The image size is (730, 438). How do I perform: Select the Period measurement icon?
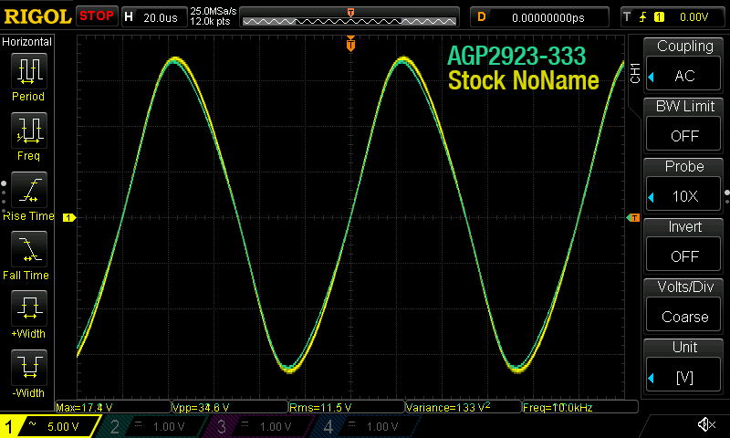[28, 70]
